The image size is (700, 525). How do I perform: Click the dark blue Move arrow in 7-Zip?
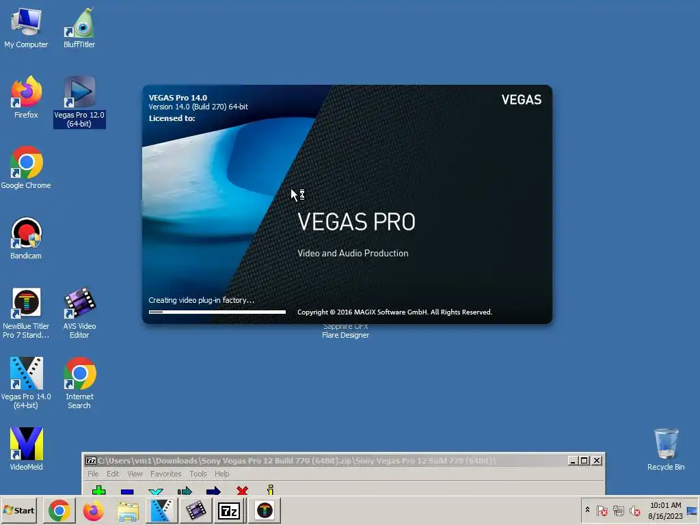213,491
